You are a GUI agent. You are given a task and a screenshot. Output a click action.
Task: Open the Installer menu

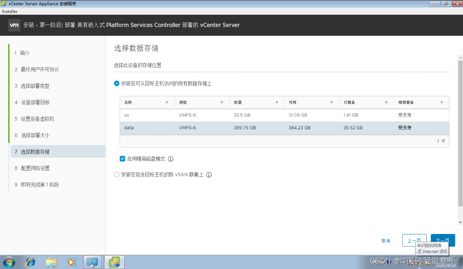tap(10, 11)
